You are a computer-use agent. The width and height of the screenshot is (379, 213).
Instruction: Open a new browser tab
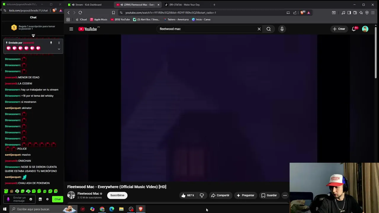point(214,5)
